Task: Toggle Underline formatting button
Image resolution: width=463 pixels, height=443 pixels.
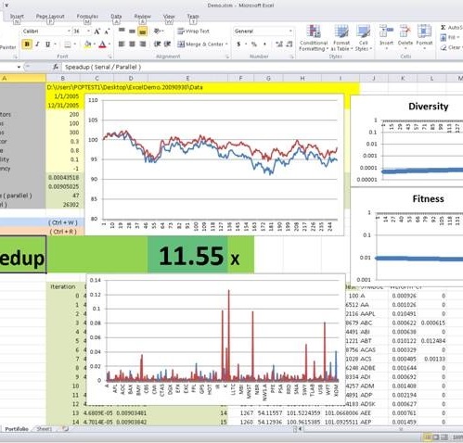Action: [x=47, y=44]
